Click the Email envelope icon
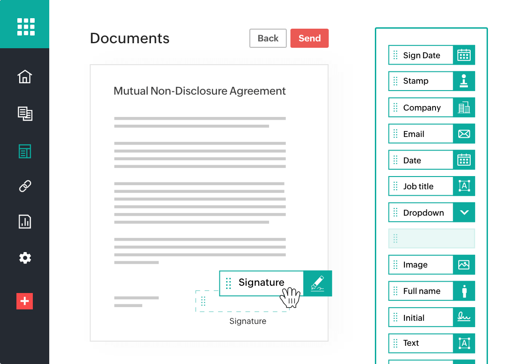 [x=464, y=134]
